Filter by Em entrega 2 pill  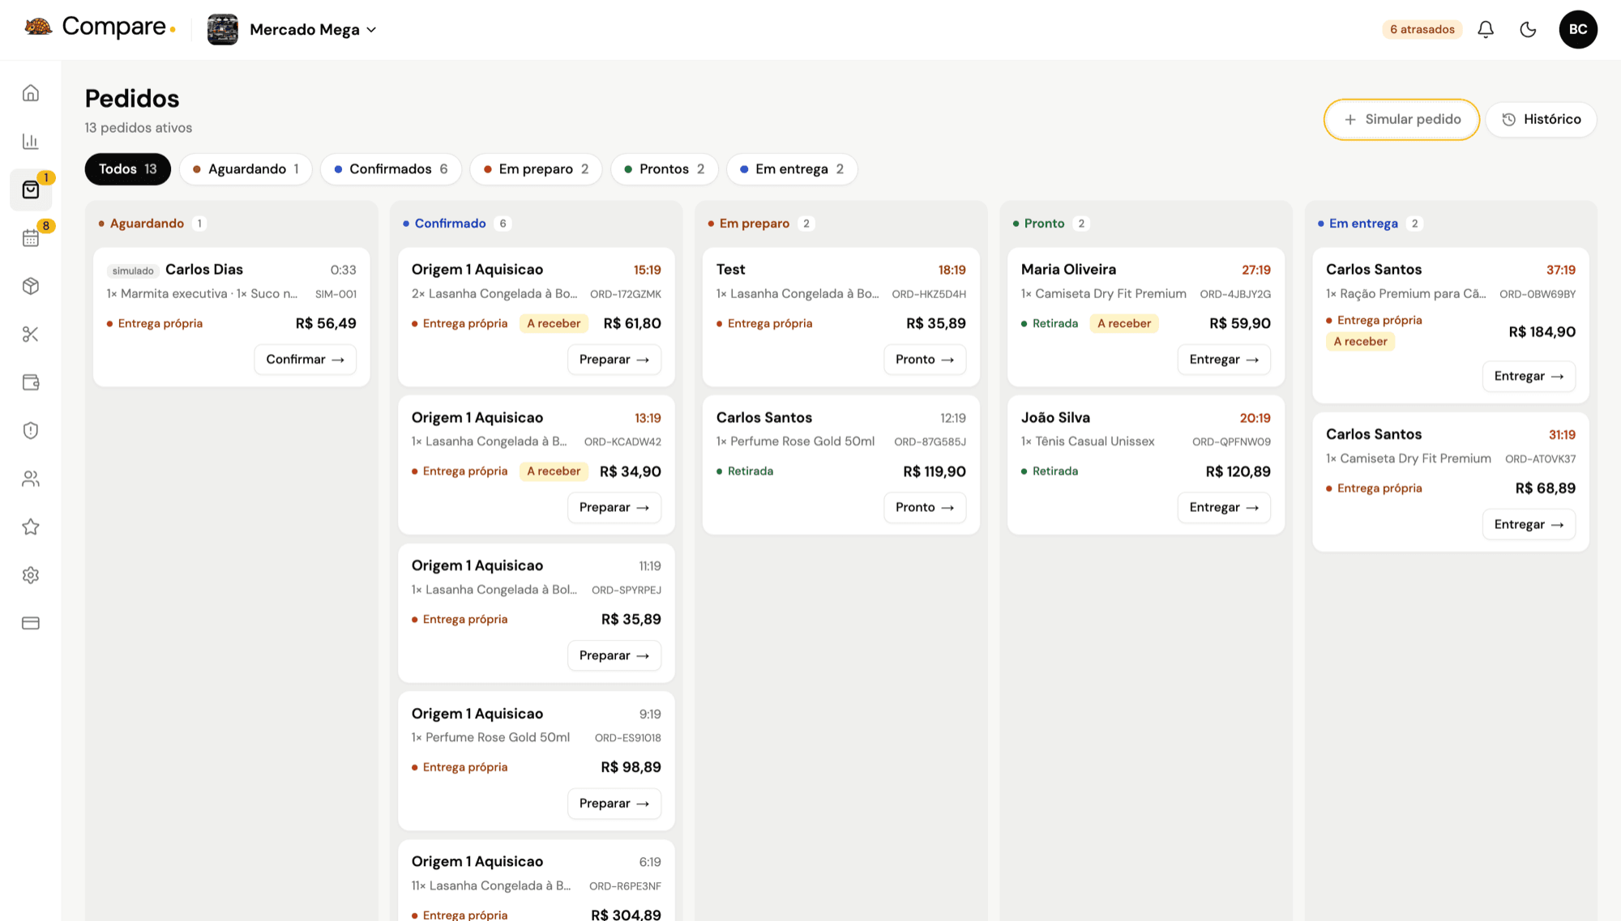click(x=792, y=169)
